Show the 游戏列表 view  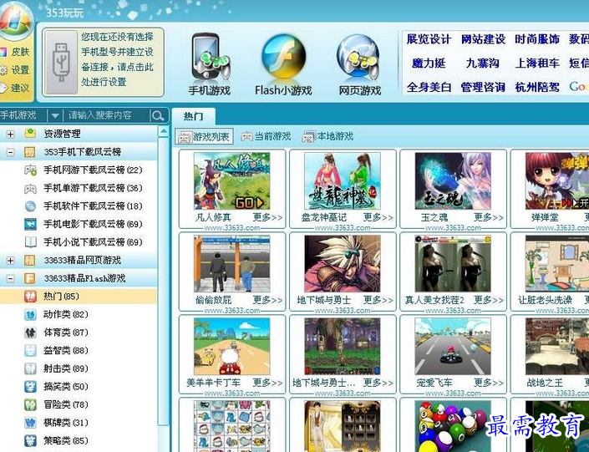[x=204, y=136]
